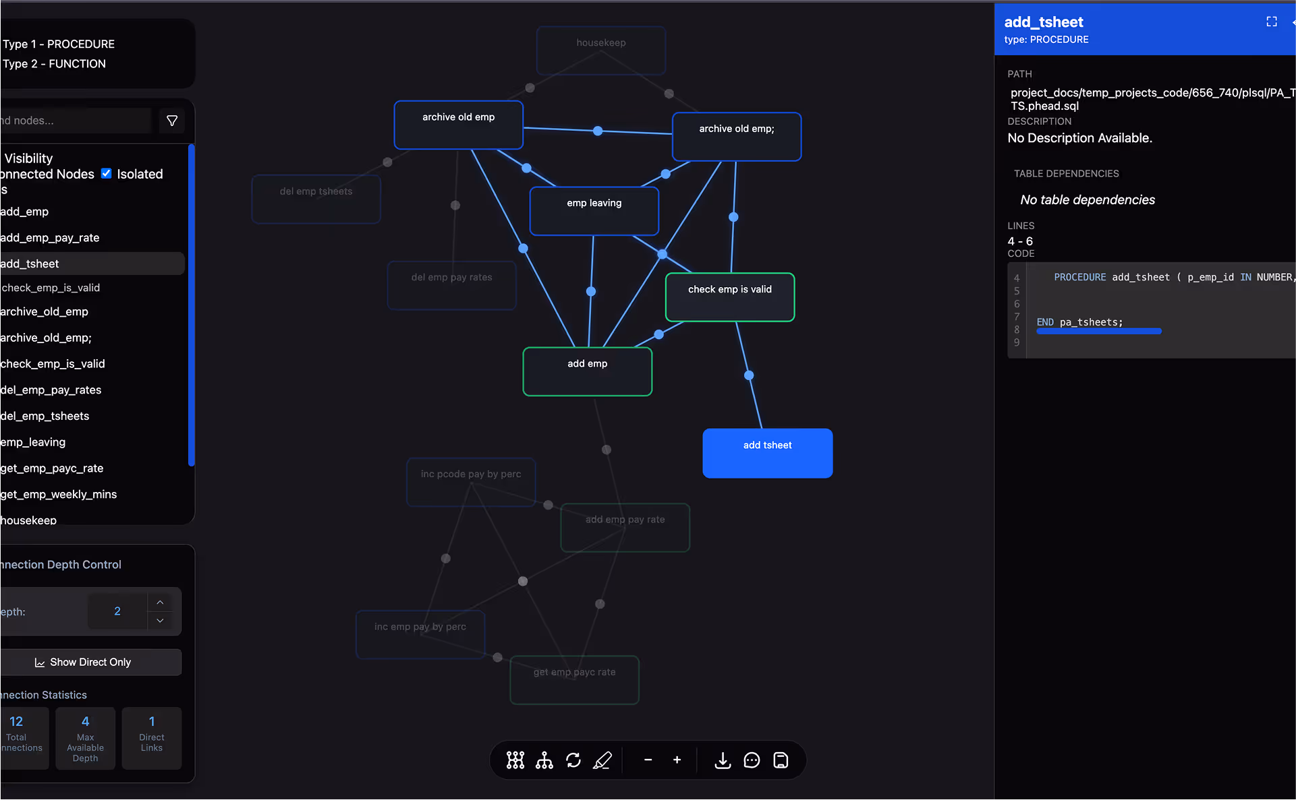Click edge midpoint between check emp and add tsheet
This screenshot has width=1296, height=800.
[749, 375]
